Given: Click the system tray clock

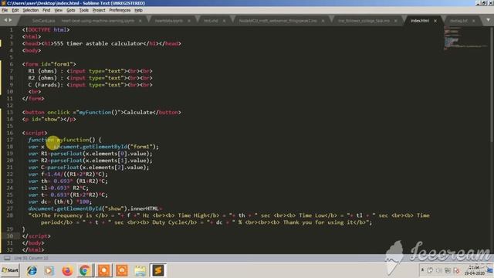Looking at the screenshot, I should (474, 270).
